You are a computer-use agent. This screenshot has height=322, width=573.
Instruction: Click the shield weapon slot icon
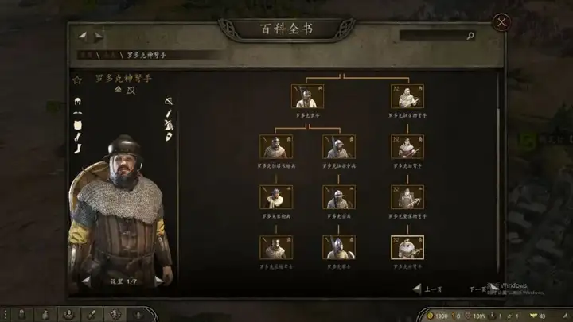(169, 138)
